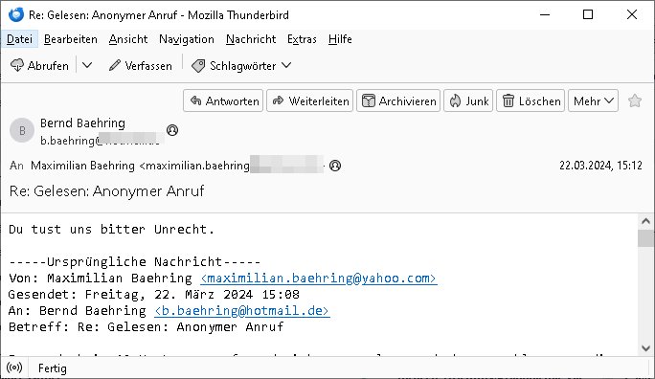Viewport: 655px width, 379px height.
Task: Click the online status icon in the status bar
Action: coord(14,368)
